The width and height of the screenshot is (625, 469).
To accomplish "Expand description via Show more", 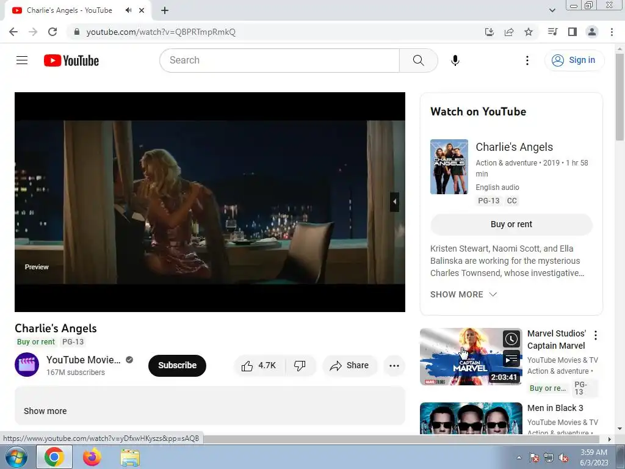I will tap(45, 411).
